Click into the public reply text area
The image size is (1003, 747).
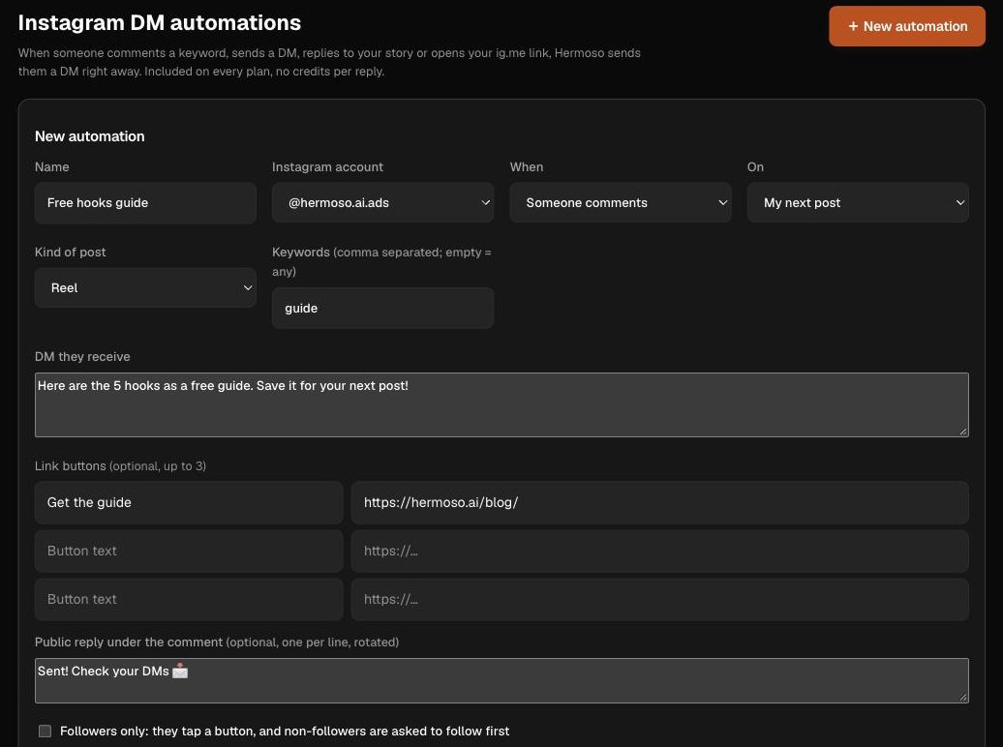point(501,680)
